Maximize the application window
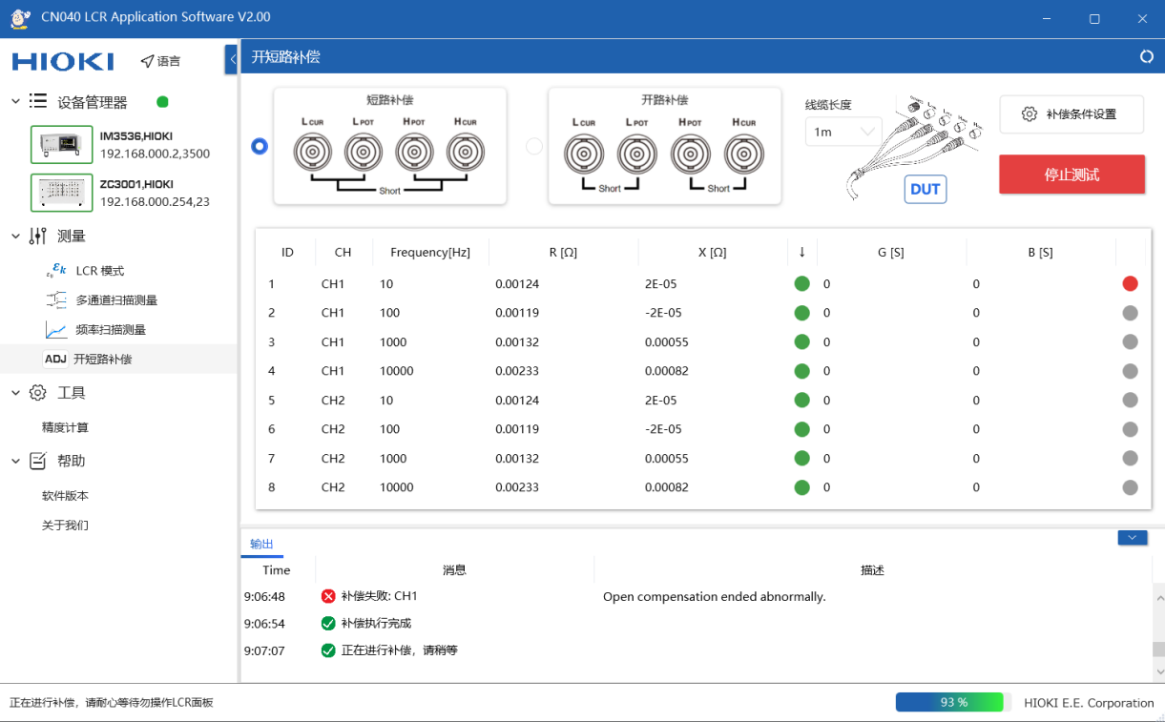 1094,18
